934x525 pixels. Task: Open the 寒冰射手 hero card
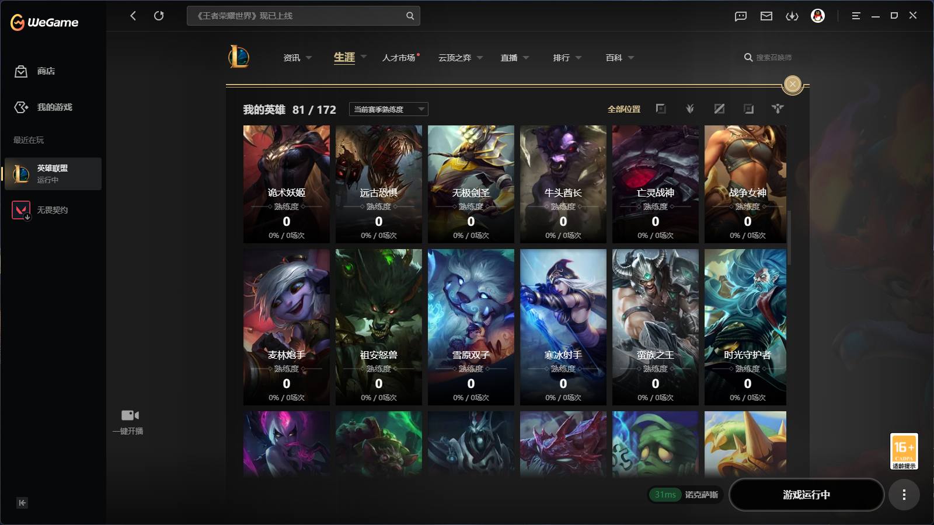[563, 327]
